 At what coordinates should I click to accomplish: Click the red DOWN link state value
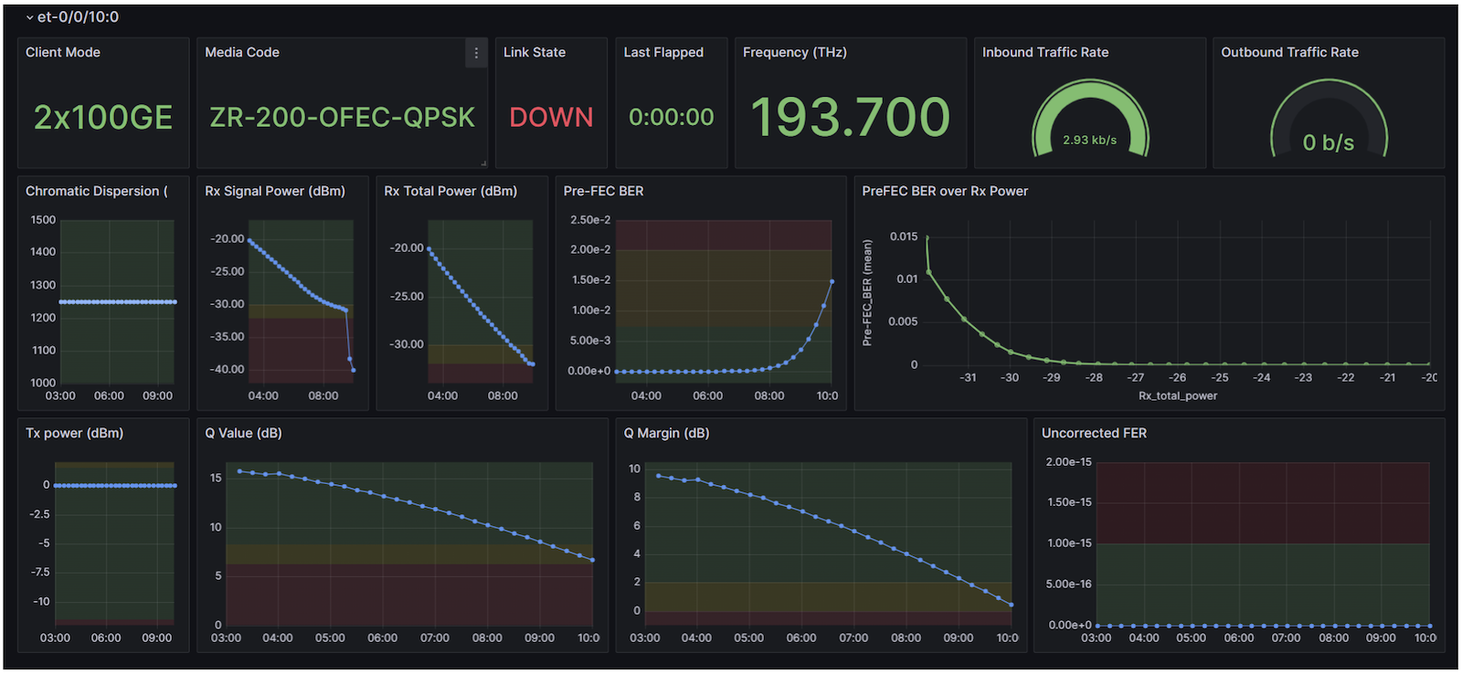click(551, 117)
